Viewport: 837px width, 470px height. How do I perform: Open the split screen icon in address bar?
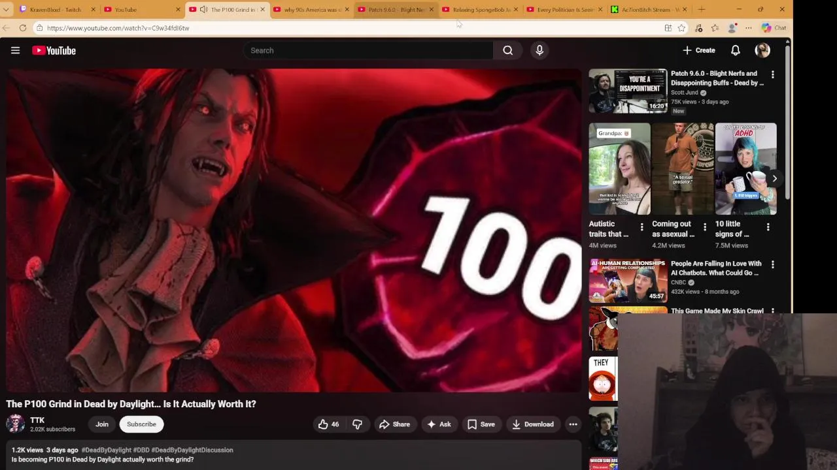(x=668, y=28)
